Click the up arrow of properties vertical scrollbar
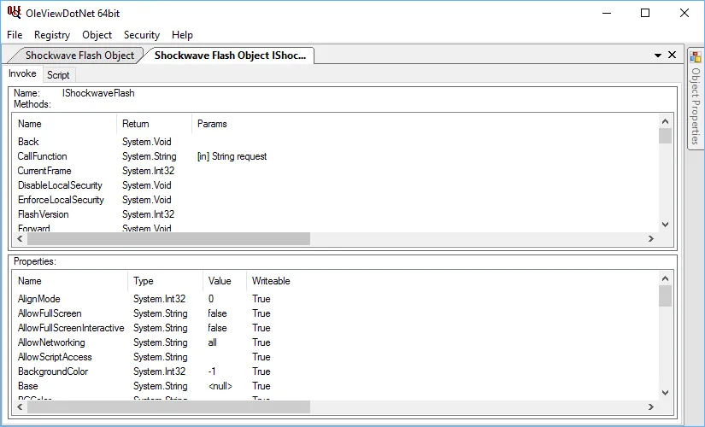This screenshot has width=705, height=427. (666, 278)
